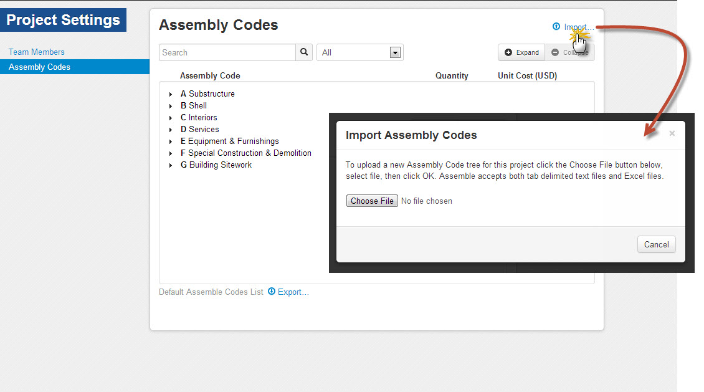Expand the G Building Sitework arrow
The width and height of the screenshot is (704, 392).
(171, 165)
